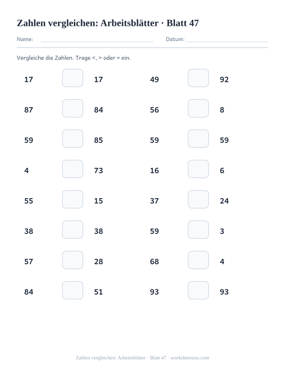Choose the box between 37 and 24

click(198, 200)
